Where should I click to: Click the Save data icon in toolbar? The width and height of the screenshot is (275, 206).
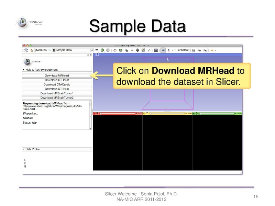coord(32,50)
